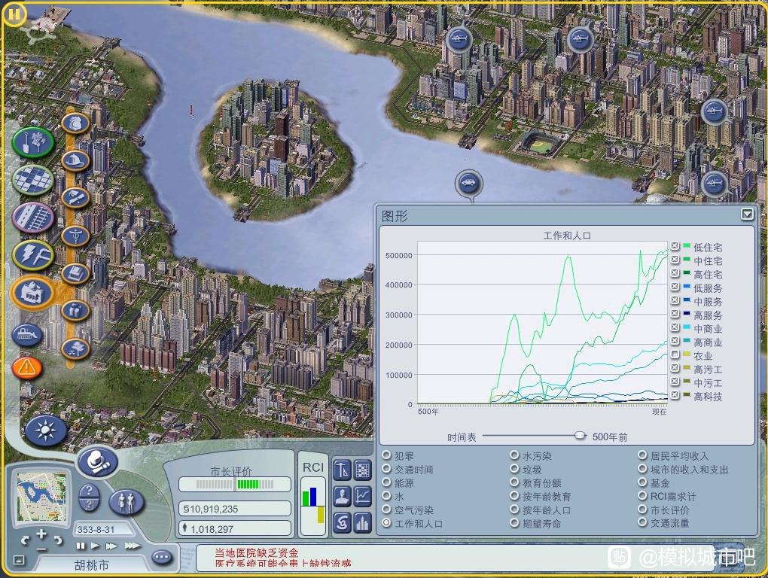Click the 胡桃市 city name tab
Viewport: 768px width, 578px height.
click(92, 565)
